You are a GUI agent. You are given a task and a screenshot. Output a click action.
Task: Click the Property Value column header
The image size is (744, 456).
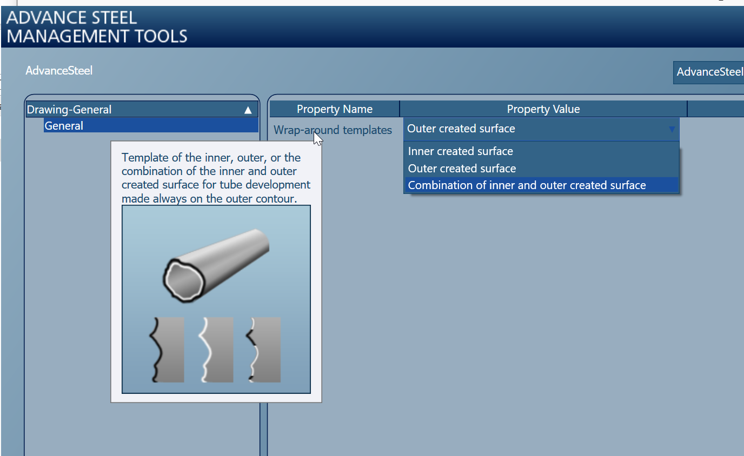(543, 109)
